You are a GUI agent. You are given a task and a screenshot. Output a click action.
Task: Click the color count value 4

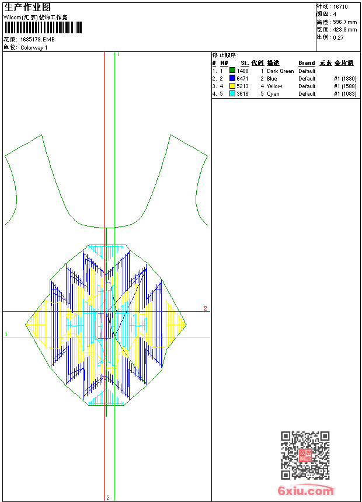(335, 15)
